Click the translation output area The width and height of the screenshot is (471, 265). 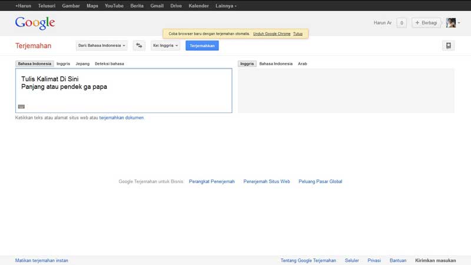[346, 91]
